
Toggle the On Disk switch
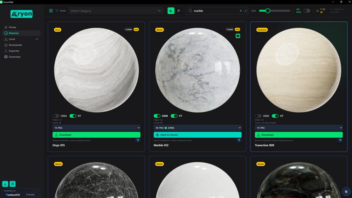pyautogui.click(x=307, y=11)
